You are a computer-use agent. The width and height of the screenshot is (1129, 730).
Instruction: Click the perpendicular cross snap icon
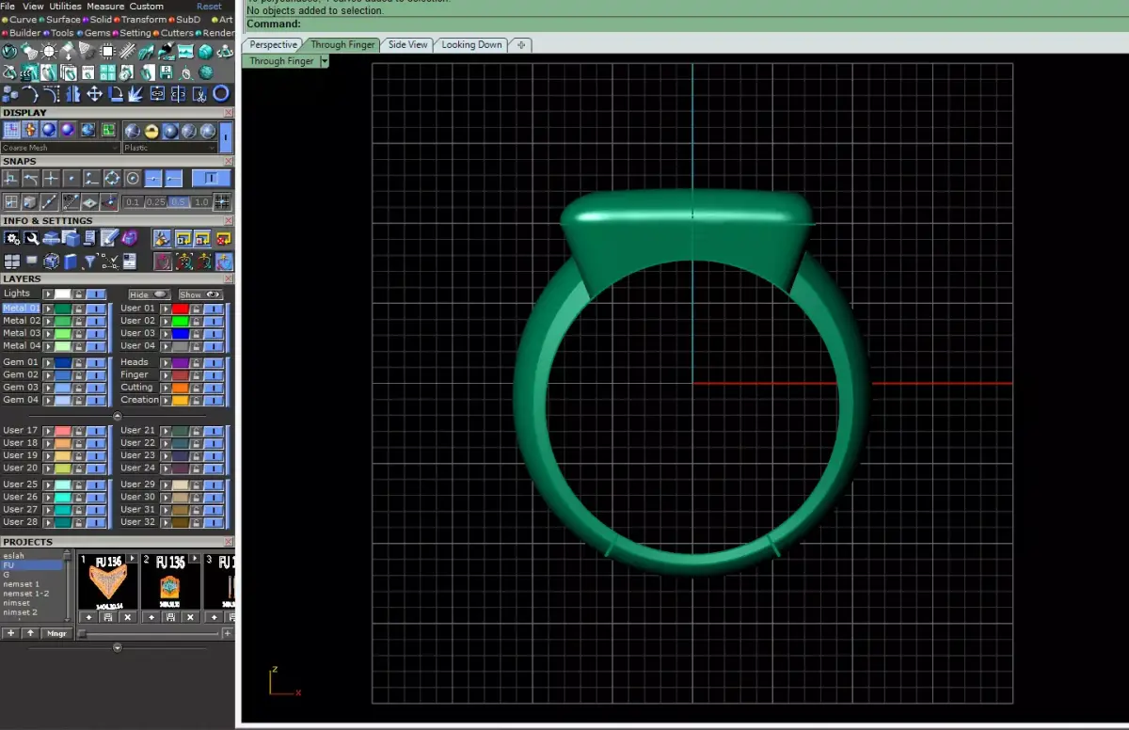point(51,179)
